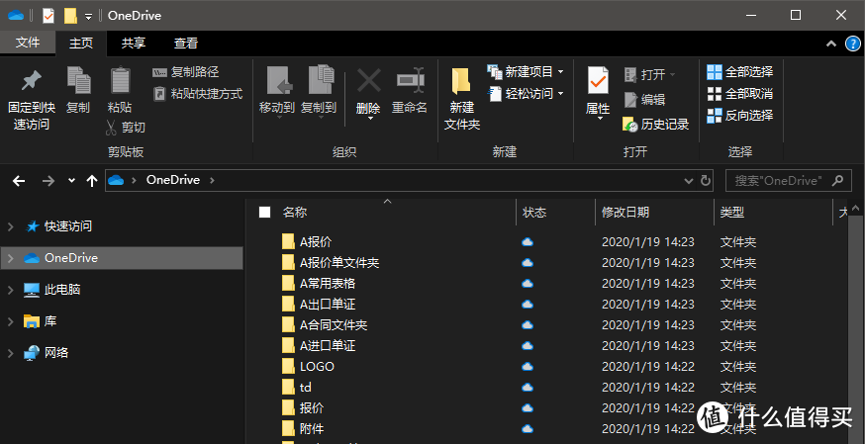Click History (历史记录) button
Viewport: 865px width, 444px height.
click(656, 125)
